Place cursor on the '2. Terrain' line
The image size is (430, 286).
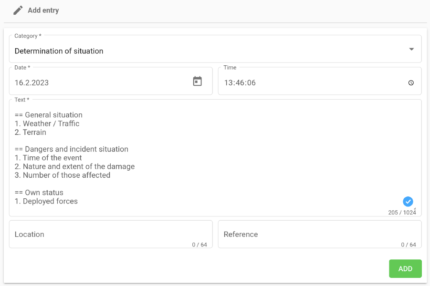[31, 132]
